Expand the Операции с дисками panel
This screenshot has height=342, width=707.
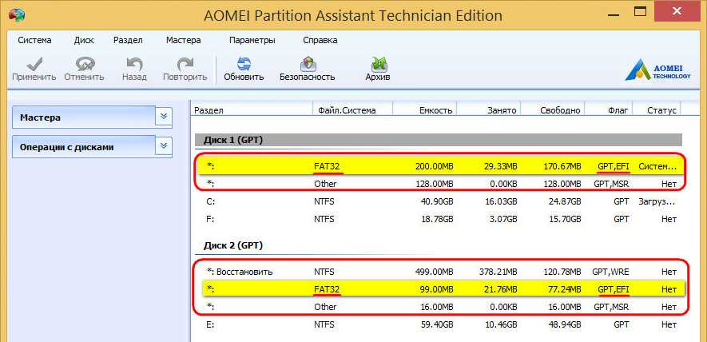pos(164,146)
